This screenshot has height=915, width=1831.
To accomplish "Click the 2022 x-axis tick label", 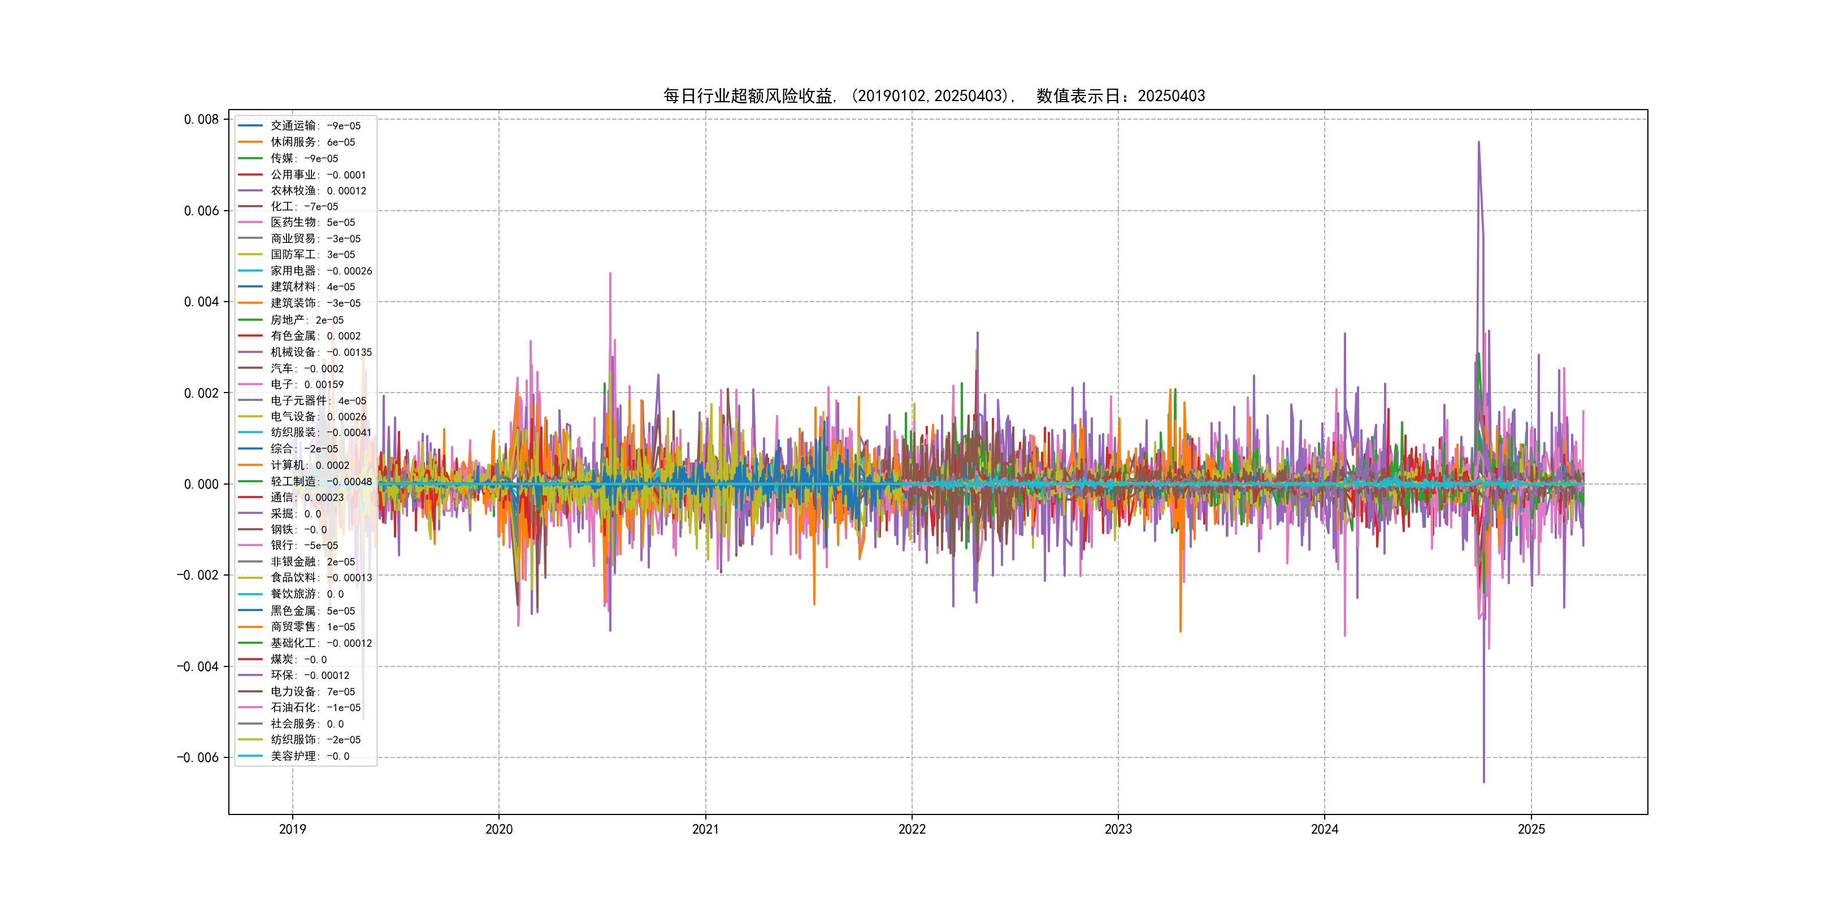I will 912,829.
